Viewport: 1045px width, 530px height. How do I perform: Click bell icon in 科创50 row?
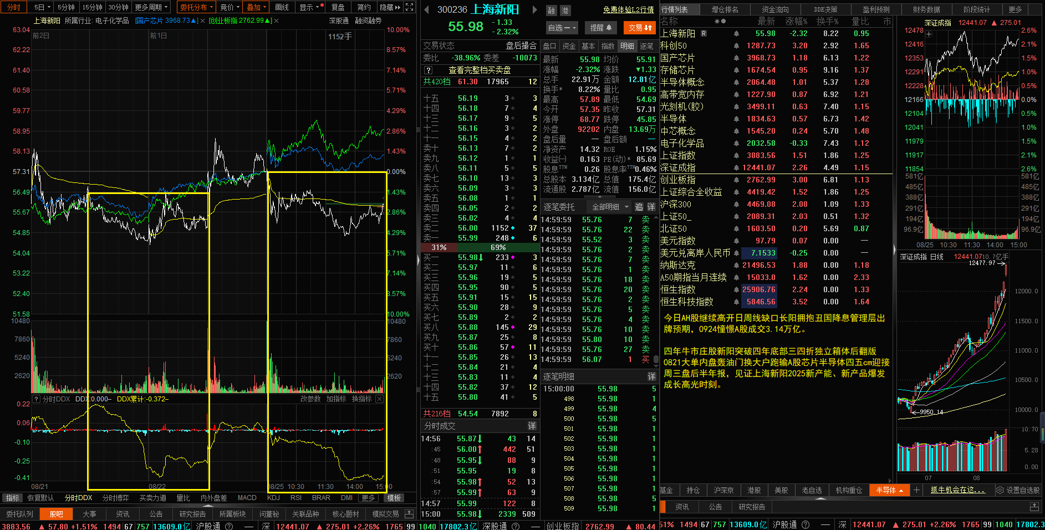coord(736,46)
